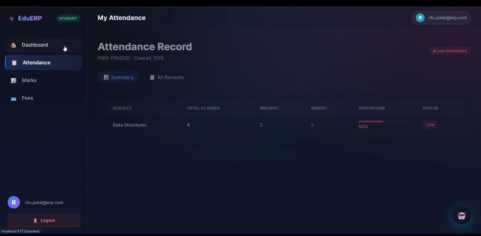Select Attendance in the sidebar

click(44, 63)
